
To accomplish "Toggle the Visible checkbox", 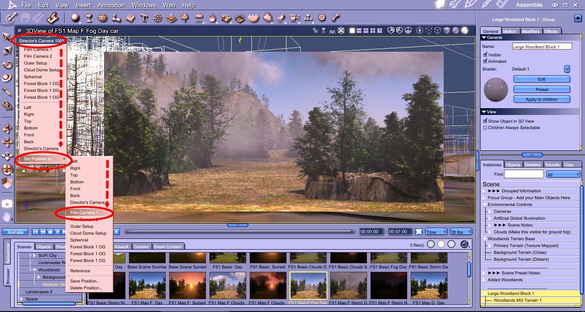I will (x=485, y=55).
